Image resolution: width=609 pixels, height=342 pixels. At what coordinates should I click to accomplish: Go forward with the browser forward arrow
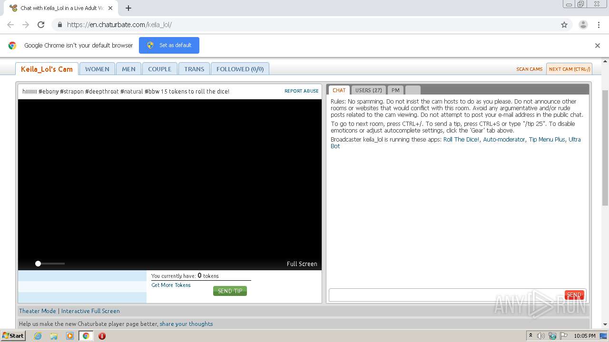[x=26, y=25]
